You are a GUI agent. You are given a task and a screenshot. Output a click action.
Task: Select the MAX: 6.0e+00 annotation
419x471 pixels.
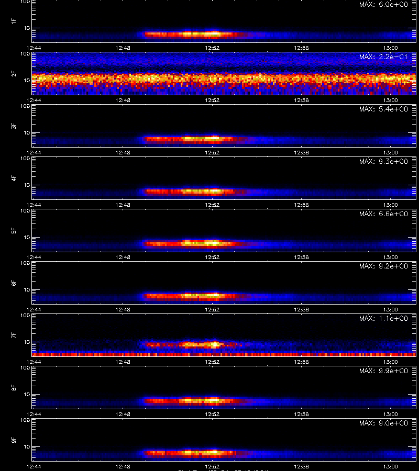(383, 5)
